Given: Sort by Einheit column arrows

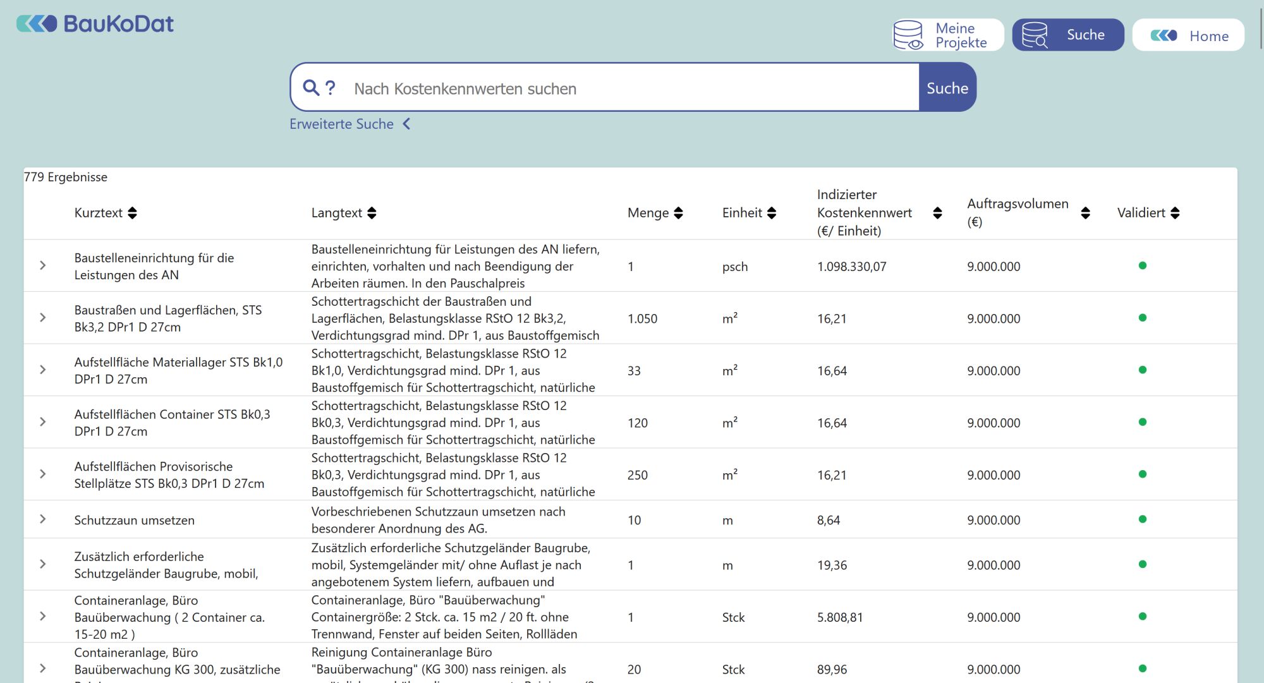Looking at the screenshot, I should click(x=772, y=213).
